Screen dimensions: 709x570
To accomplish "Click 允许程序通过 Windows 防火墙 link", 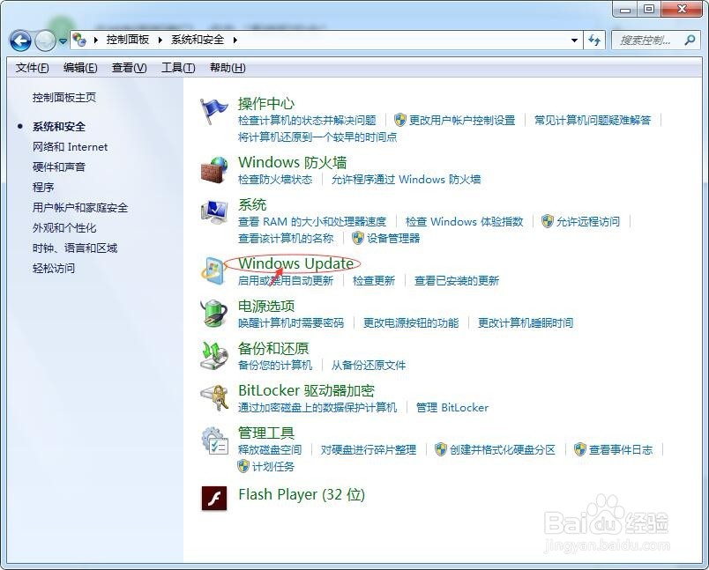I will pyautogui.click(x=406, y=180).
